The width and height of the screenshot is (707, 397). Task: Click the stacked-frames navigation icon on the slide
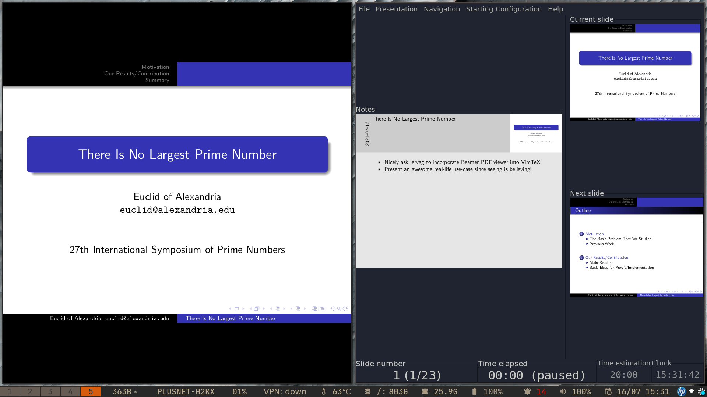click(257, 308)
